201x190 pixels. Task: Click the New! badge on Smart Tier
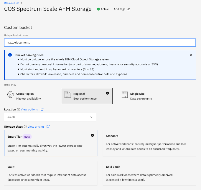pyautogui.click(x=27, y=137)
